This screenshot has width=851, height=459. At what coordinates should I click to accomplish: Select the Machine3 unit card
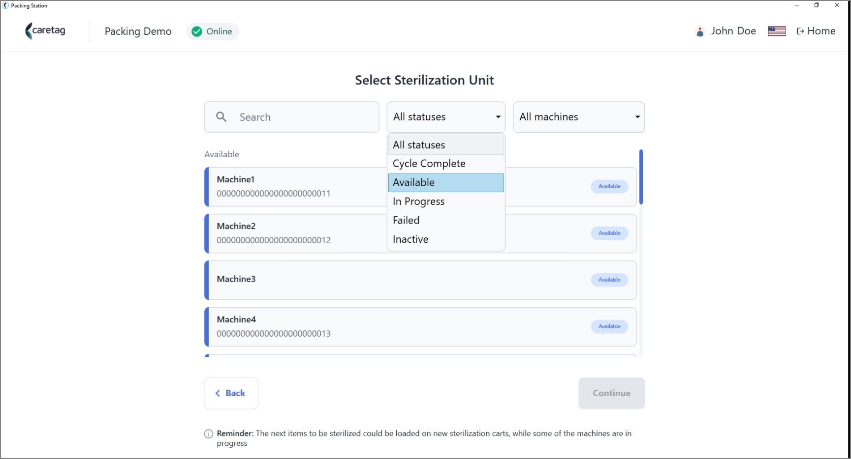421,280
